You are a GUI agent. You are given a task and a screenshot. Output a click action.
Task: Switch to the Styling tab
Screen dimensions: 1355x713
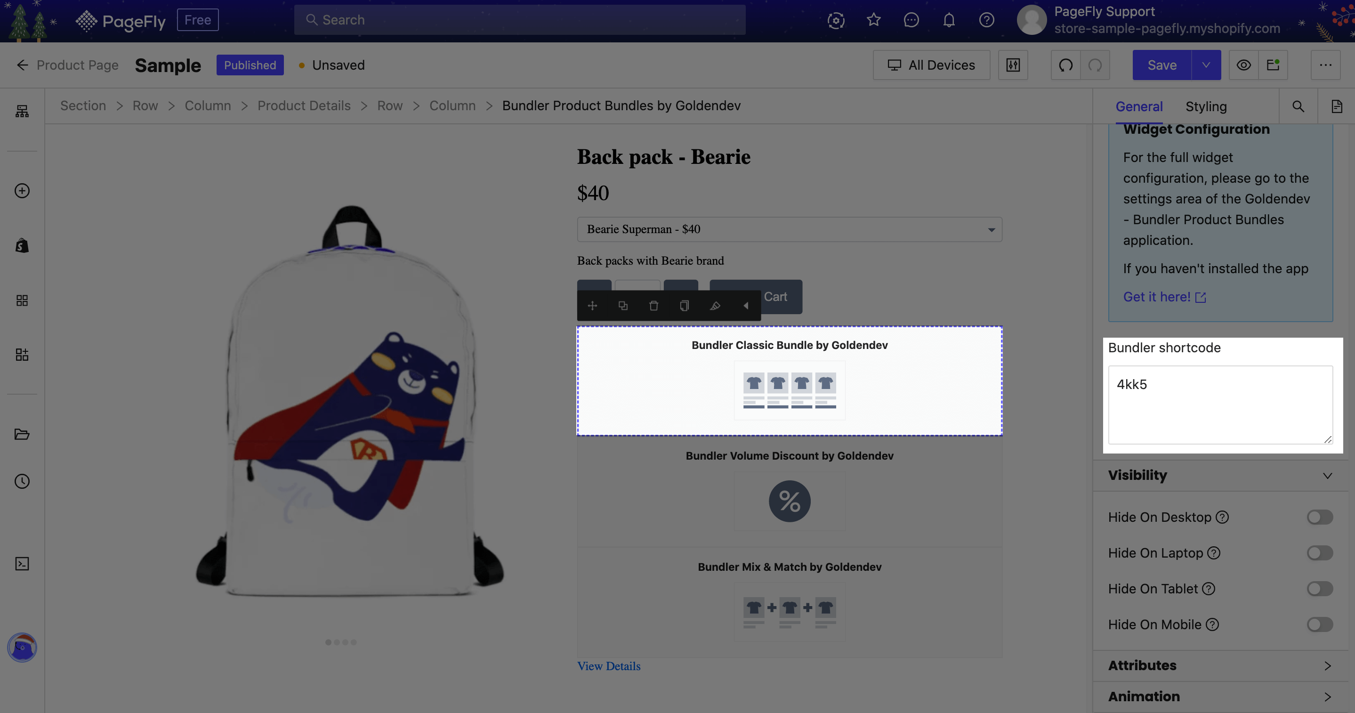(1206, 106)
